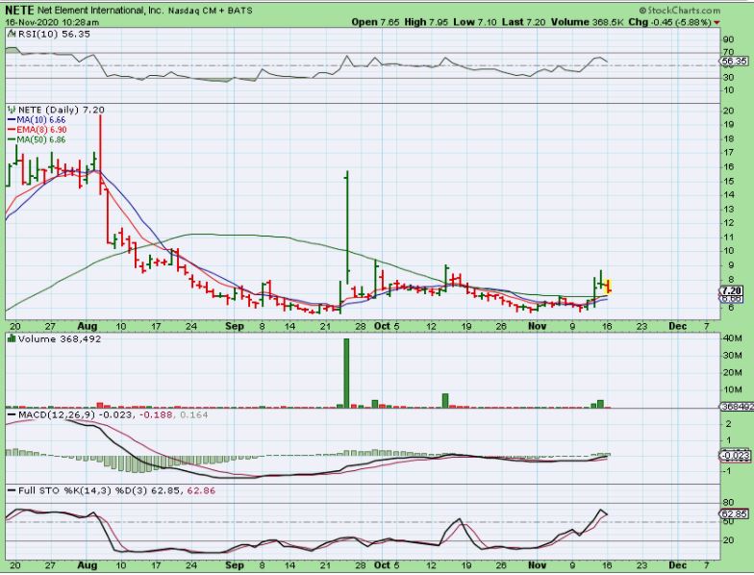Click the EMA(8) 6.90 legend entry
This screenshot has width=754, height=575.
(x=37, y=130)
